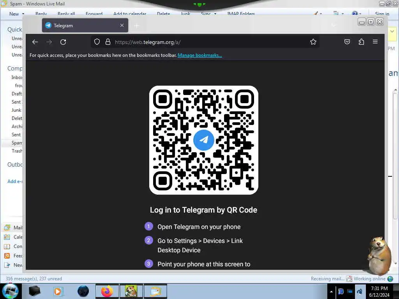This screenshot has height=299, width=399.
Task: Click New in Windows Live Mail toolbar
Action: point(14,14)
